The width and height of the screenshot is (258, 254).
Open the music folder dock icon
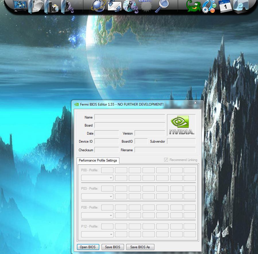pos(67,7)
